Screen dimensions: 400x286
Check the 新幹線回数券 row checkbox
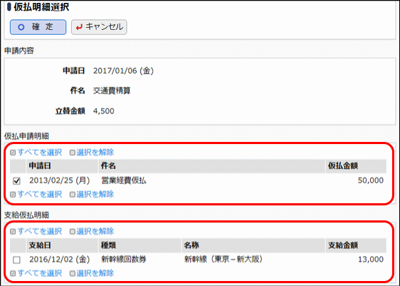(x=16, y=260)
